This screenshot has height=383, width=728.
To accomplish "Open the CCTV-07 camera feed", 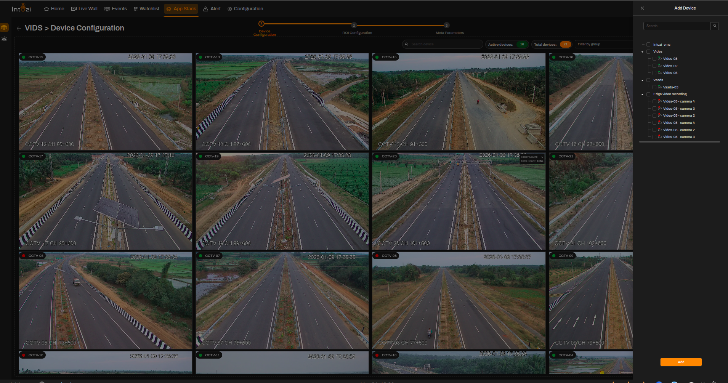I will click(x=282, y=301).
